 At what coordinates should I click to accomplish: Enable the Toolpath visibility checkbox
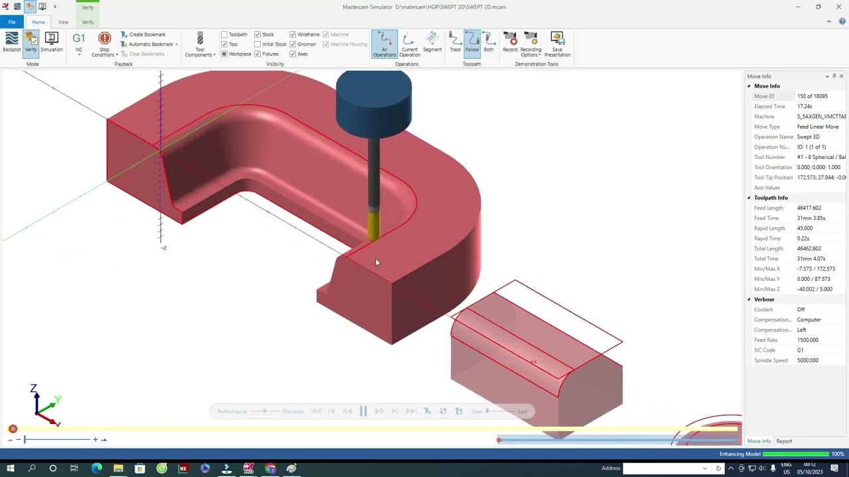pos(224,34)
